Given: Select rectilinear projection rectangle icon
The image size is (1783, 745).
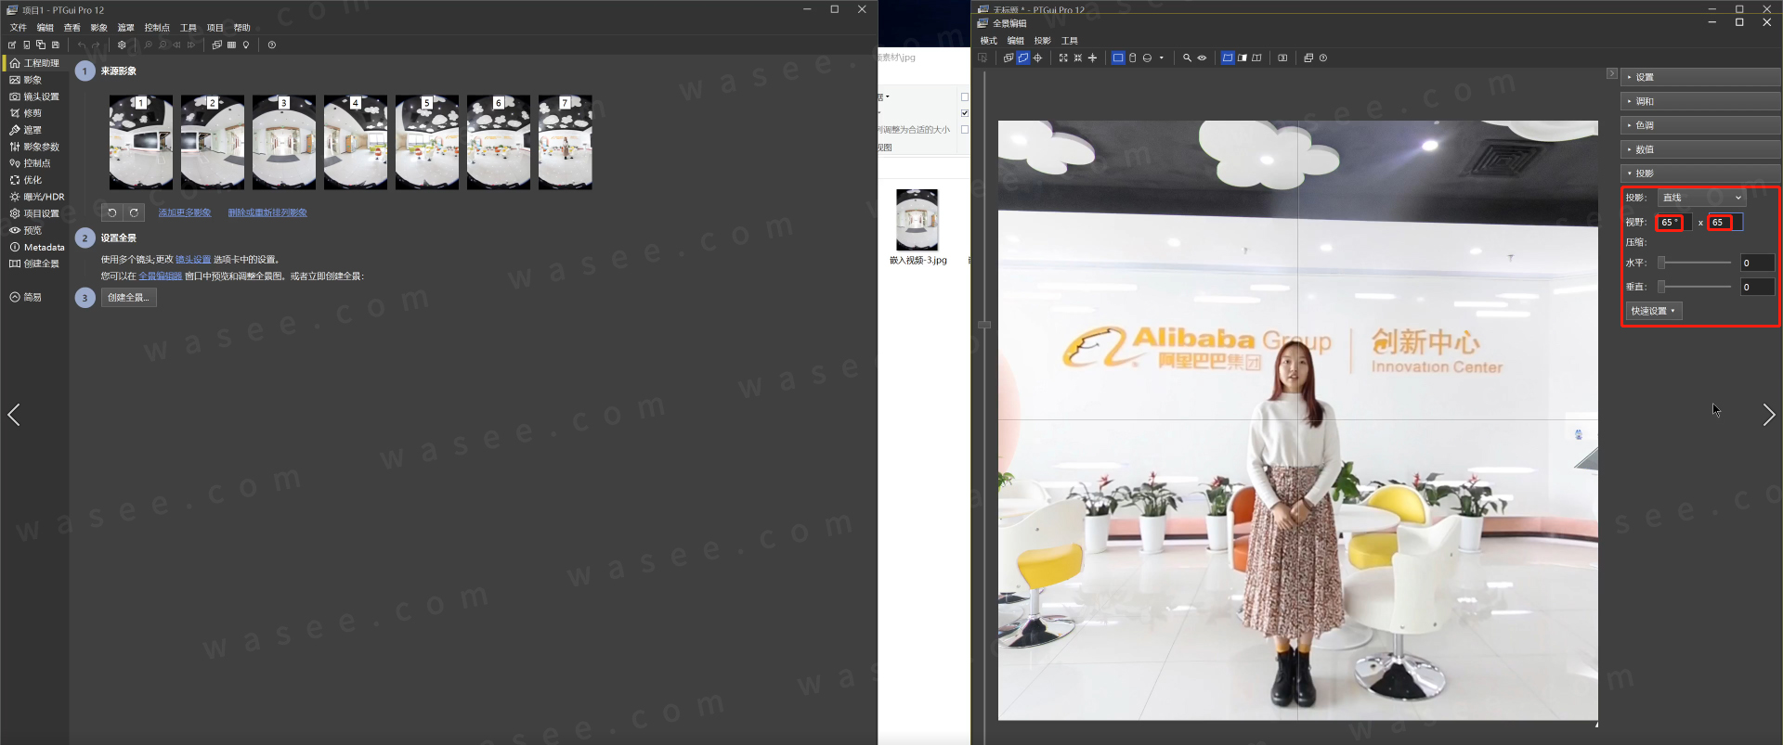Looking at the screenshot, I should point(1118,58).
